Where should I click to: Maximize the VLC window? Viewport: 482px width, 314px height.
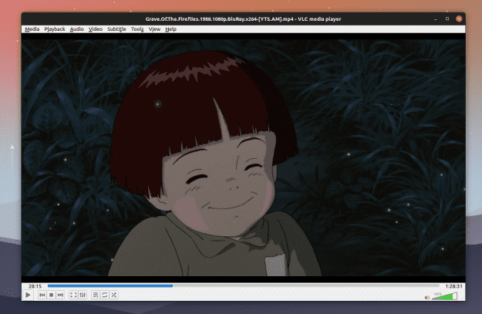tap(447, 19)
